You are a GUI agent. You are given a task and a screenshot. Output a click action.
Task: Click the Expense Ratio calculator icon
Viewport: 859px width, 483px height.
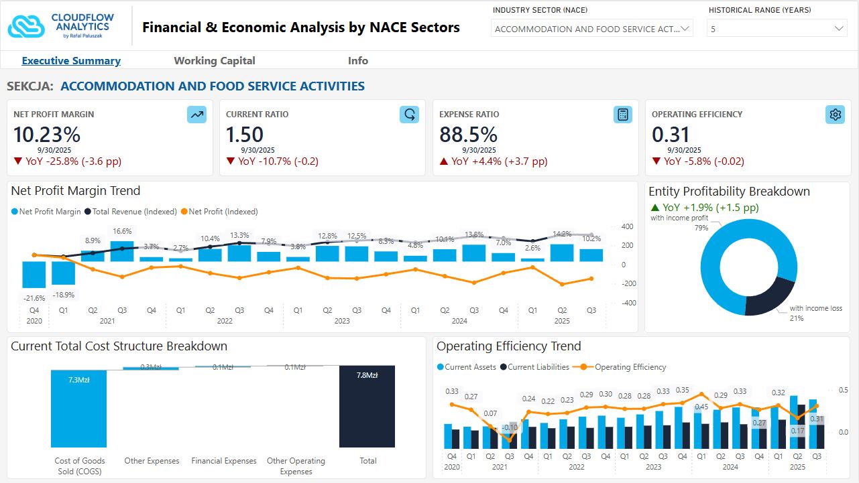click(622, 115)
